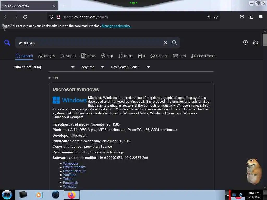Open the SafeSearch: Strict dropdown

click(130, 67)
